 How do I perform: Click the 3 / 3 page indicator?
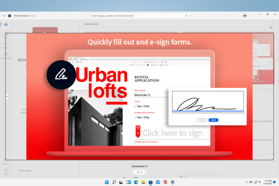coord(139,172)
